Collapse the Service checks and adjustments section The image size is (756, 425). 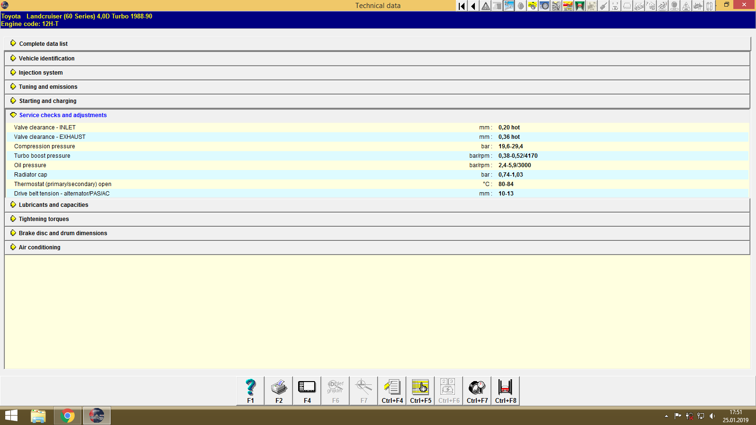(x=62, y=115)
